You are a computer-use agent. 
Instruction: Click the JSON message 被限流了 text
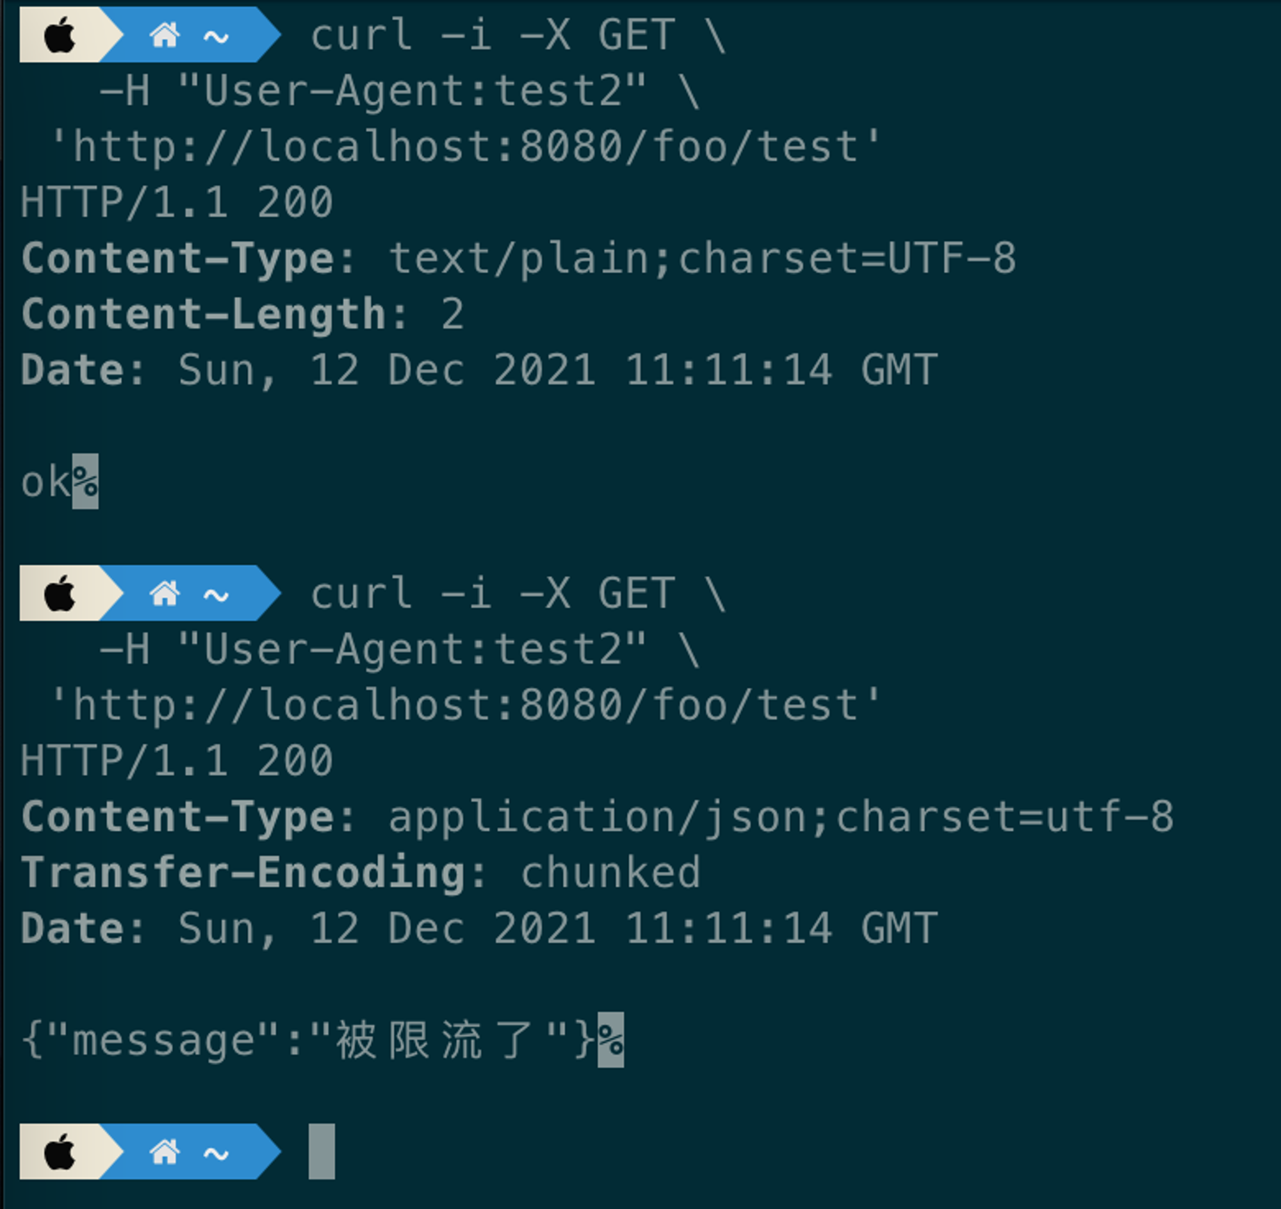click(435, 1040)
